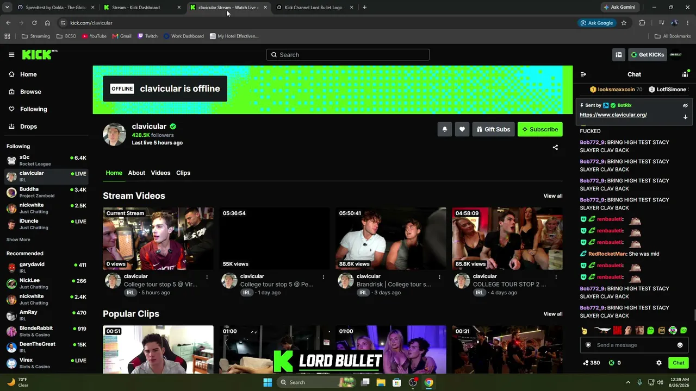Collapse the chat panel with arrow icon
The width and height of the screenshot is (696, 391).
pos(583,74)
